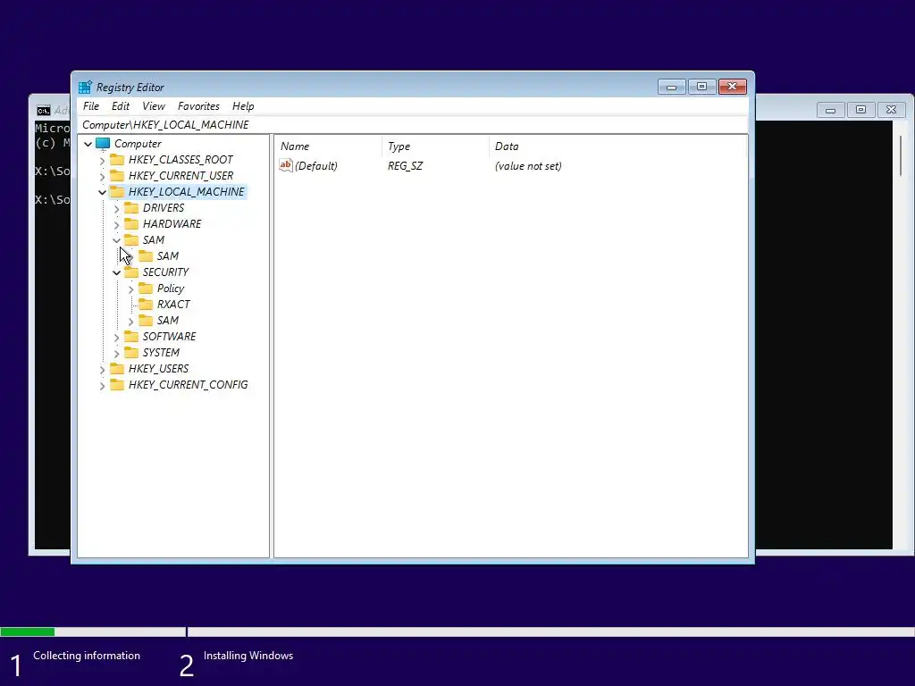The height and width of the screenshot is (686, 915).
Task: Click the Data column header
Action: [x=617, y=146]
